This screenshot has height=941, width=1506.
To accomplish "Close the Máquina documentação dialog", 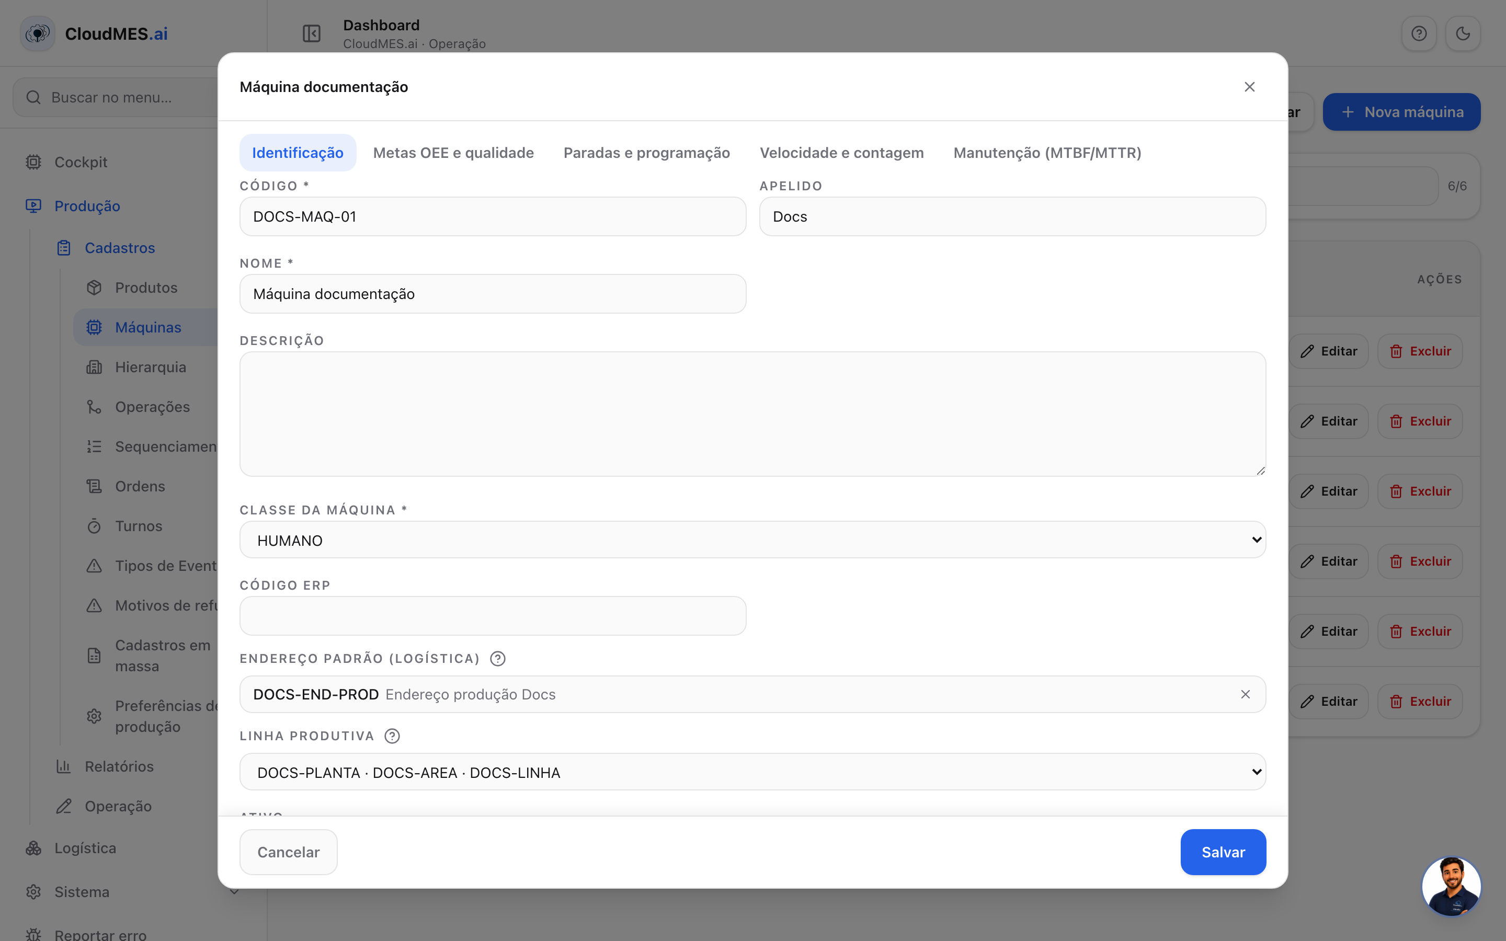I will [1250, 87].
